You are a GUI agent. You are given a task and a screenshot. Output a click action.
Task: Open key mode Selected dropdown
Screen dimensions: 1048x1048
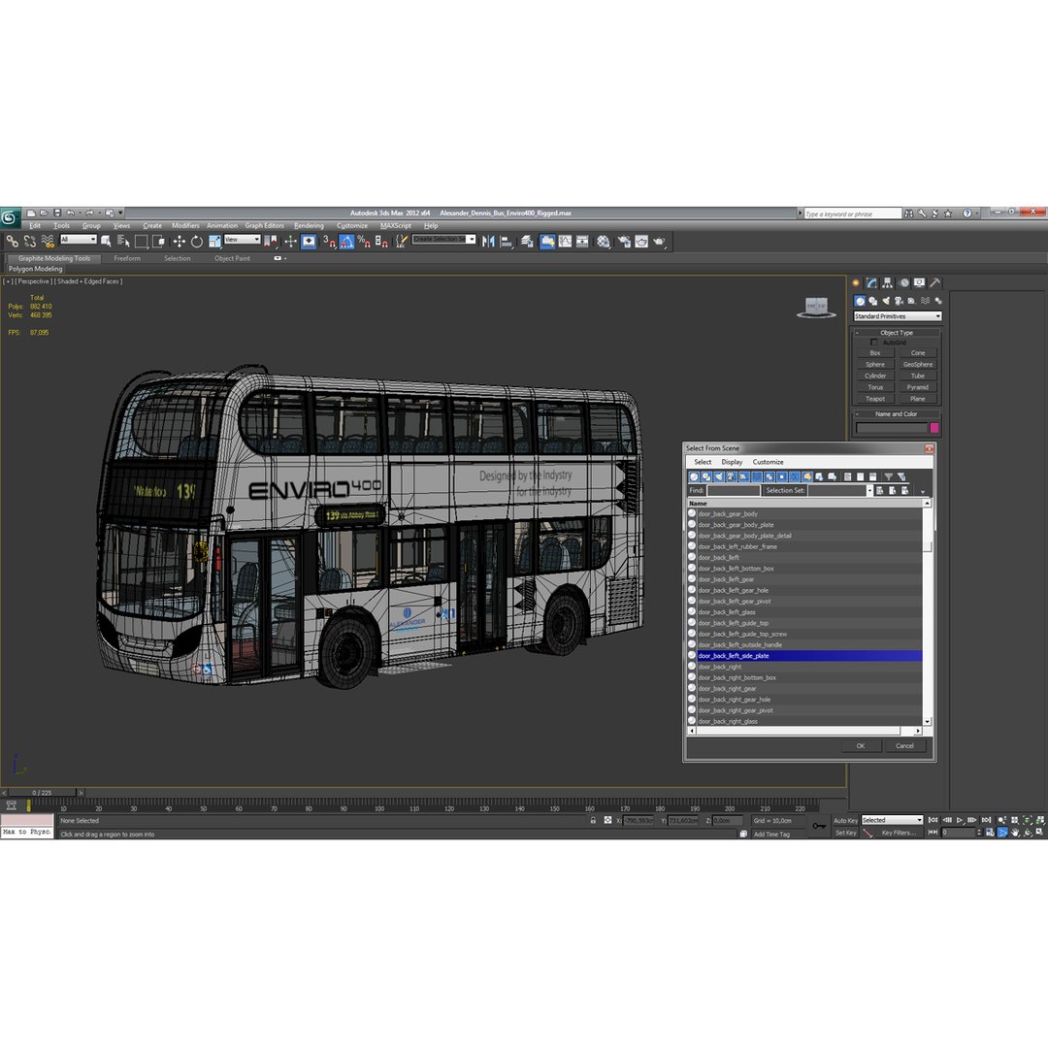pos(892,820)
